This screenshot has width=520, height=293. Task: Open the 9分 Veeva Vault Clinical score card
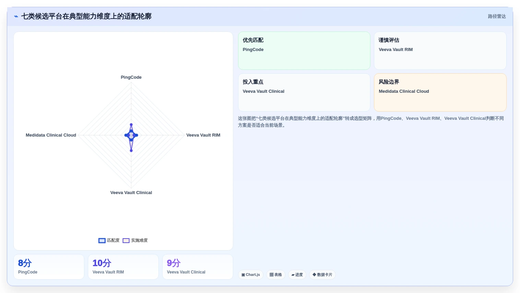pos(198,267)
